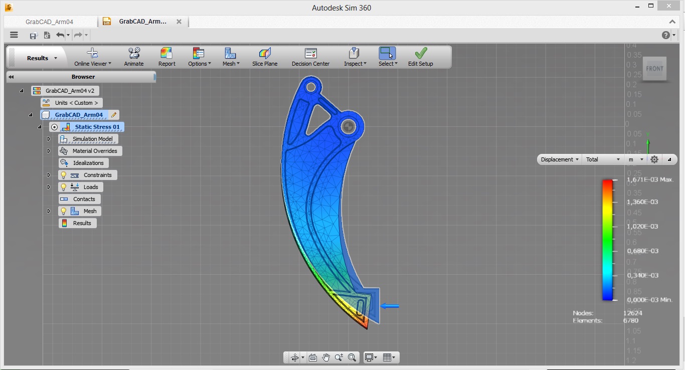Select the Zoom tool
Screen dimensions: 685x370
[x=339, y=357]
